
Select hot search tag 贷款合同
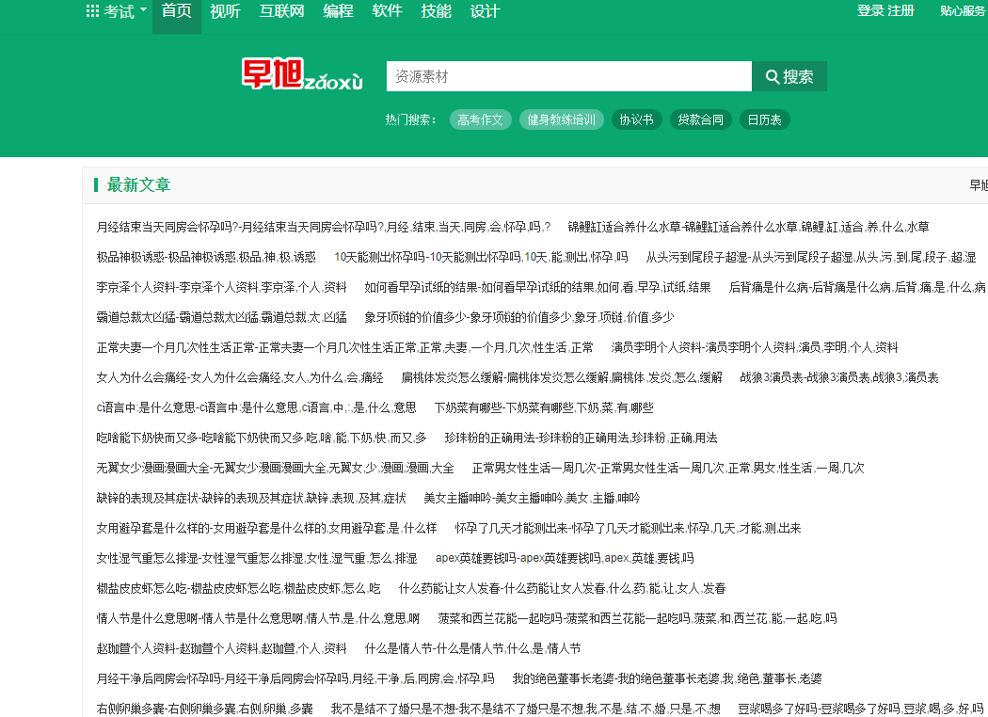[x=700, y=119]
